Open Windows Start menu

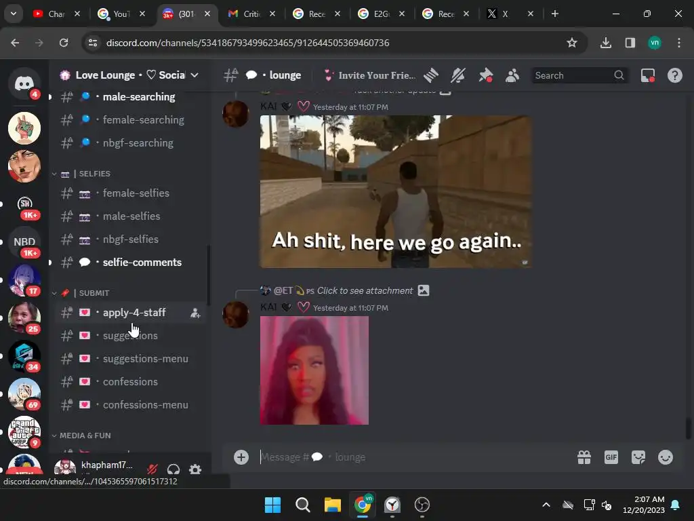(272, 505)
